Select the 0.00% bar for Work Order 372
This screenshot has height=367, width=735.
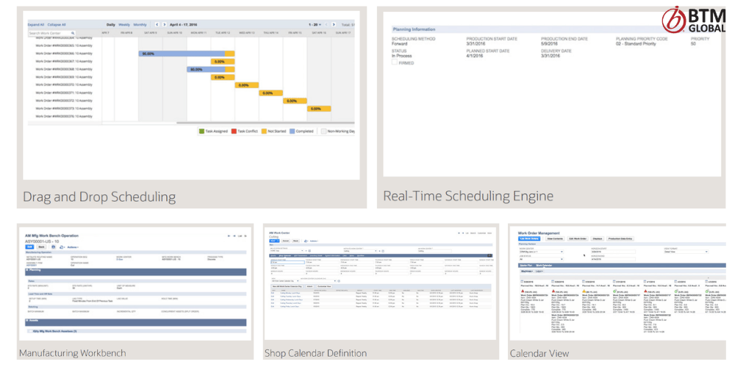click(295, 101)
